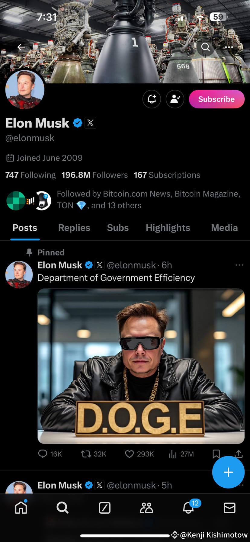250x542 pixels.
Task: View the 196.8M Followers list
Action: click(94, 175)
